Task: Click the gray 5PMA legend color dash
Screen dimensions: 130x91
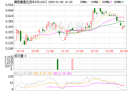Action: 88,2
